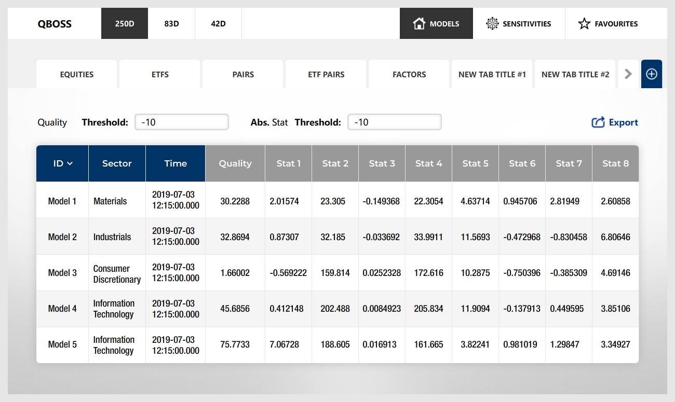Switch to the 42D period
This screenshot has height=402, width=675.
(x=218, y=23)
